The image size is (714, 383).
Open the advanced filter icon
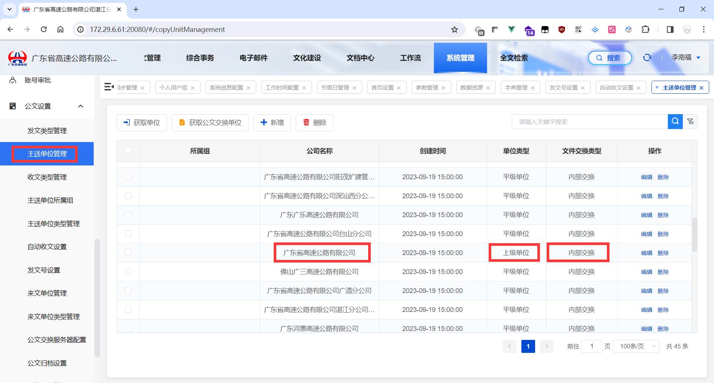point(691,122)
